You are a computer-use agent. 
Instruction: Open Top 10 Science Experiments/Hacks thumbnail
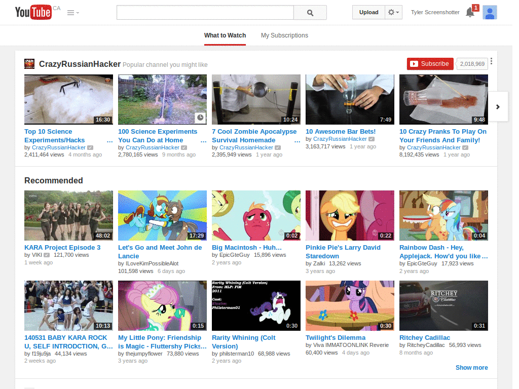[68, 100]
